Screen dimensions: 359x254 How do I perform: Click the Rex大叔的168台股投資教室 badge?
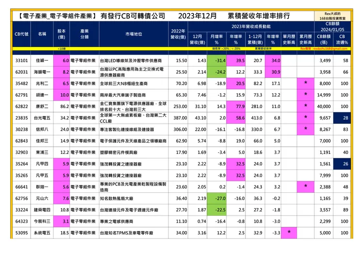[332, 16]
